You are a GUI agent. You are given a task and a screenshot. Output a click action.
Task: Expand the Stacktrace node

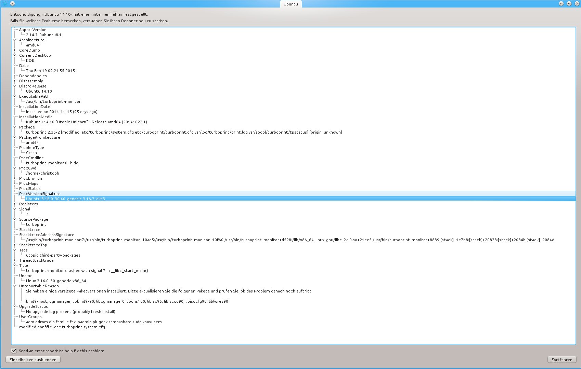15,230
